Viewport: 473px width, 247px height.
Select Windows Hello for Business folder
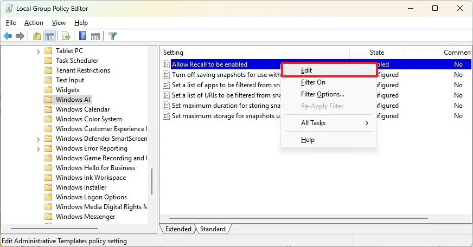tap(95, 168)
